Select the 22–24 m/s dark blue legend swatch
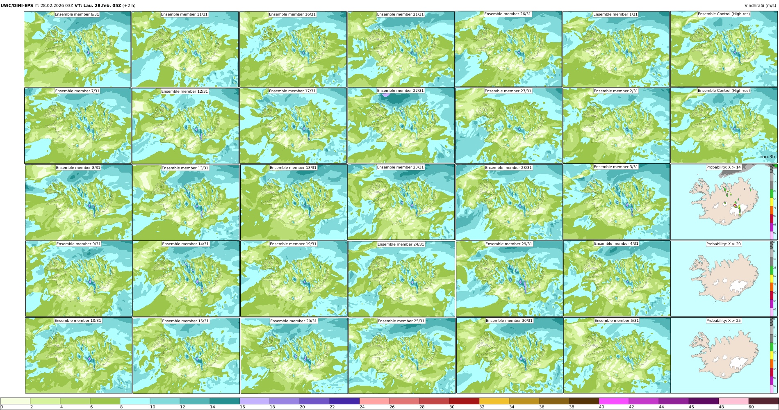Image resolution: width=779 pixels, height=410 pixels. tap(344, 401)
